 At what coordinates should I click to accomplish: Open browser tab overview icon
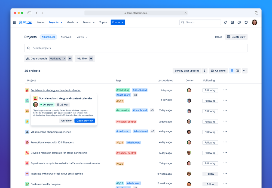point(256,13)
